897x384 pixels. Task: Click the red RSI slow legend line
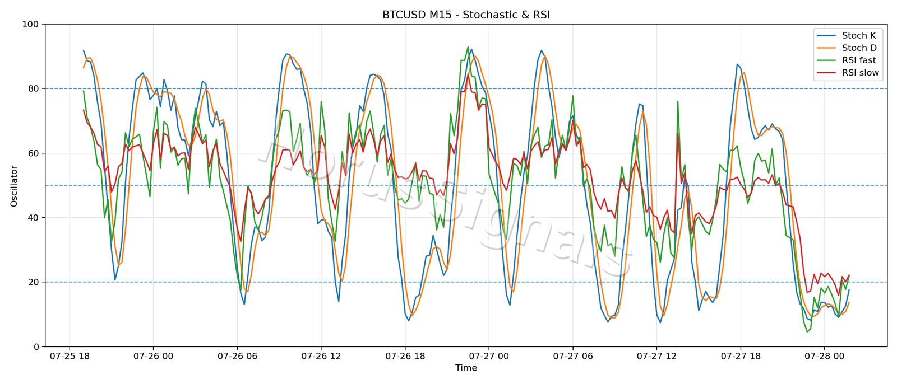pos(827,73)
